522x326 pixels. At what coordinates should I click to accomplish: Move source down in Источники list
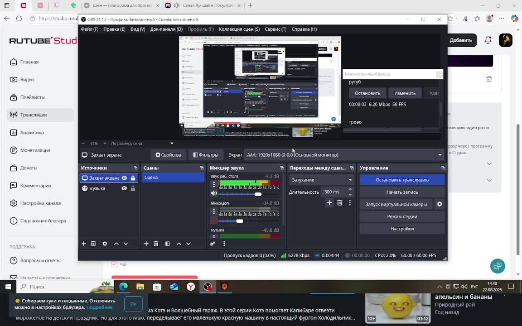[126, 244]
